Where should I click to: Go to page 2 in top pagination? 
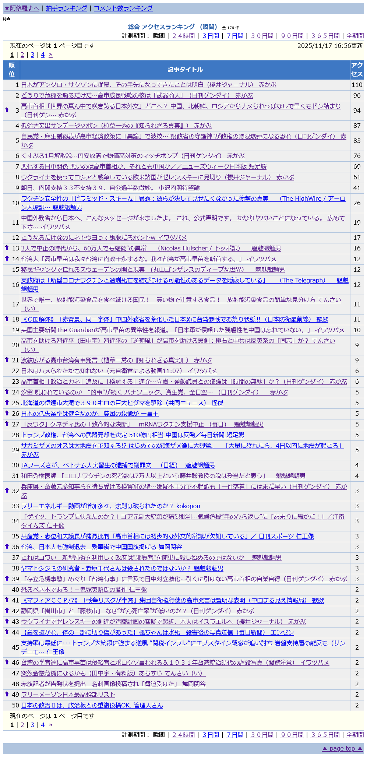click(22, 55)
